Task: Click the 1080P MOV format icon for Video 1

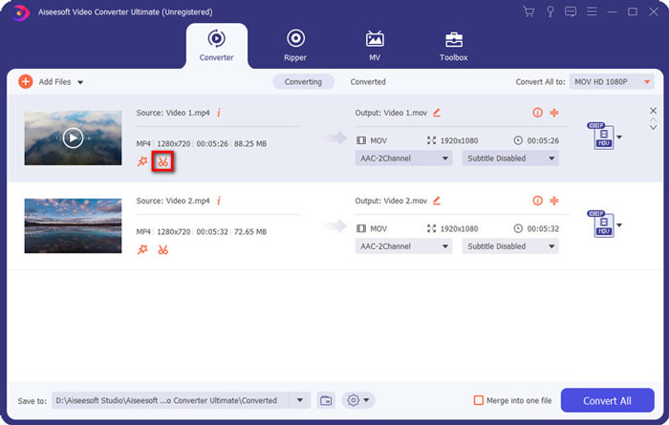Action: [x=601, y=136]
